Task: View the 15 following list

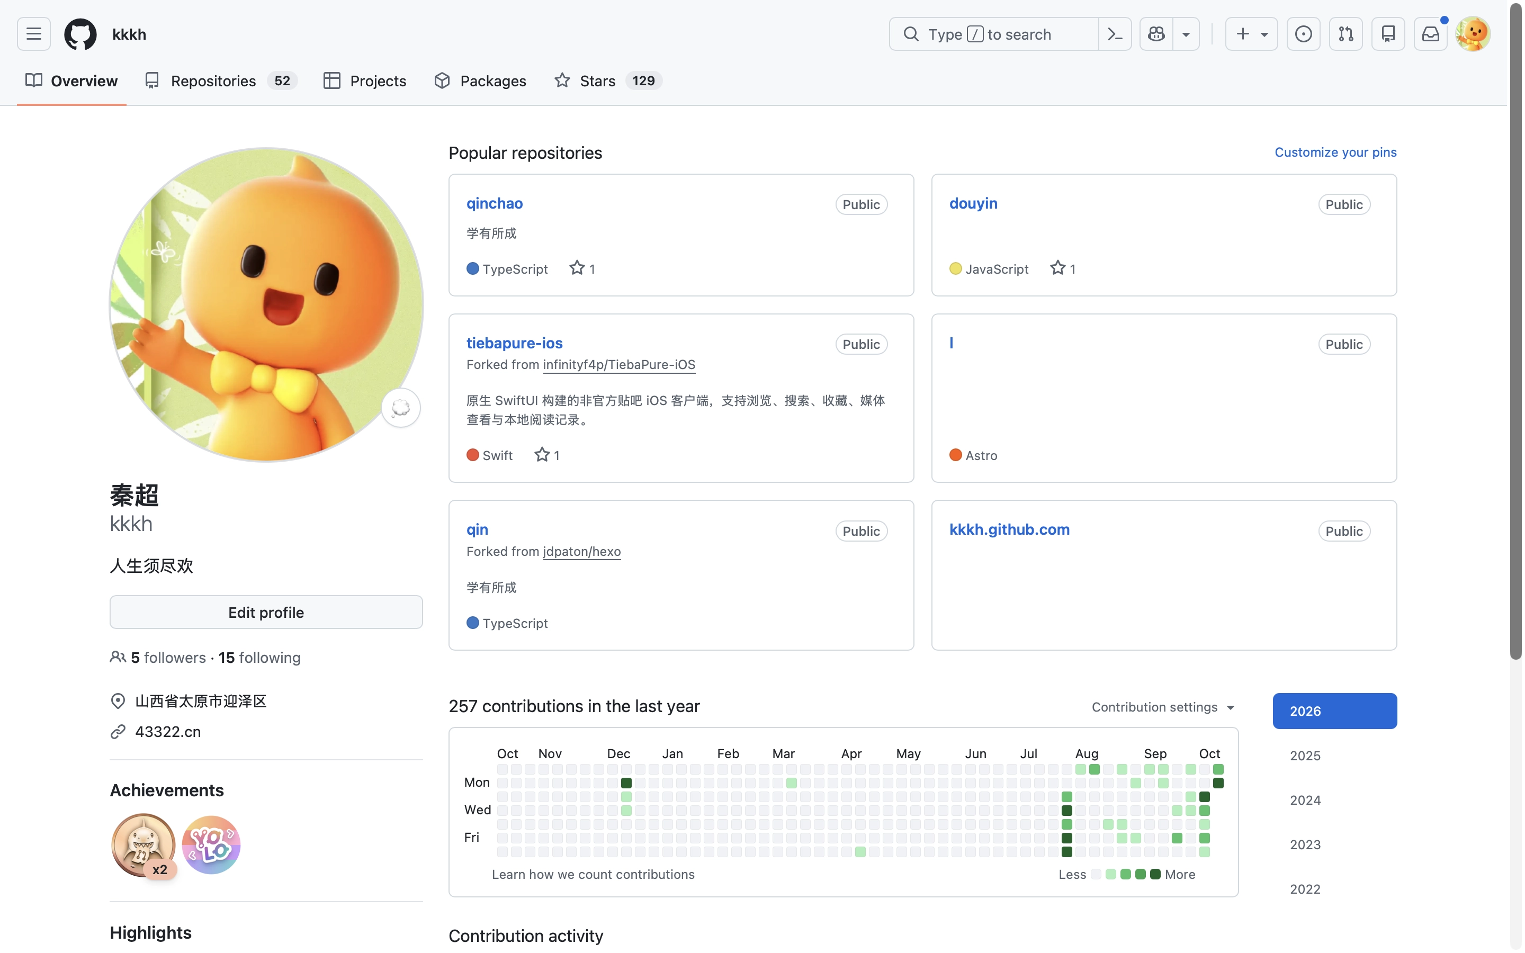Action: [259, 658]
